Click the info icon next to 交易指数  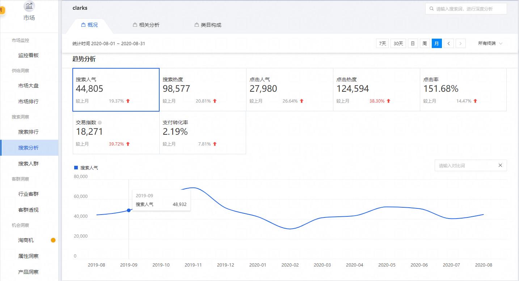pos(100,122)
